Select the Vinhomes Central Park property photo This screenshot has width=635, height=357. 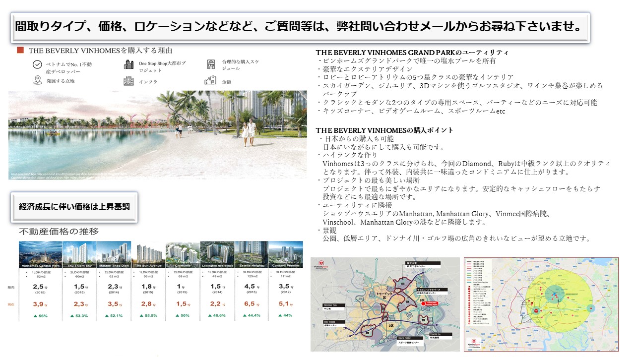(x=40, y=254)
